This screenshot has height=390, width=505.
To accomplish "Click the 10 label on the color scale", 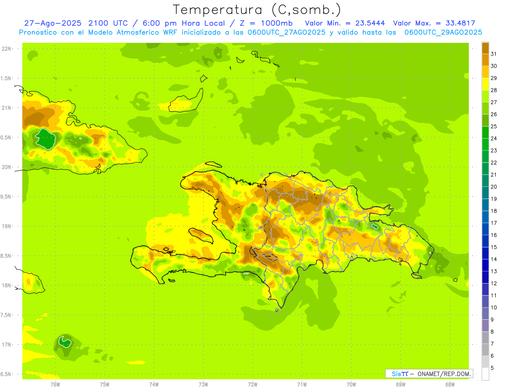I will tap(494, 308).
